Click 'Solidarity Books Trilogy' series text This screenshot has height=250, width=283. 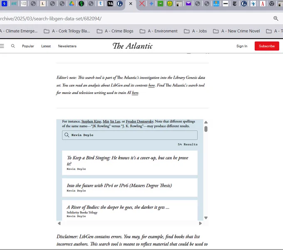pos(82,213)
